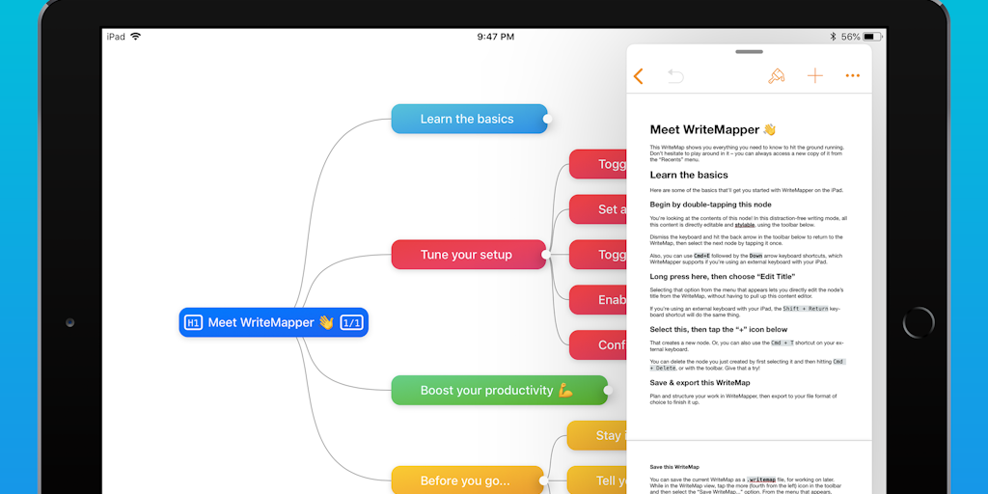This screenshot has width=988, height=494.
Task: Tap the panel grabber handle
Action: [x=749, y=52]
